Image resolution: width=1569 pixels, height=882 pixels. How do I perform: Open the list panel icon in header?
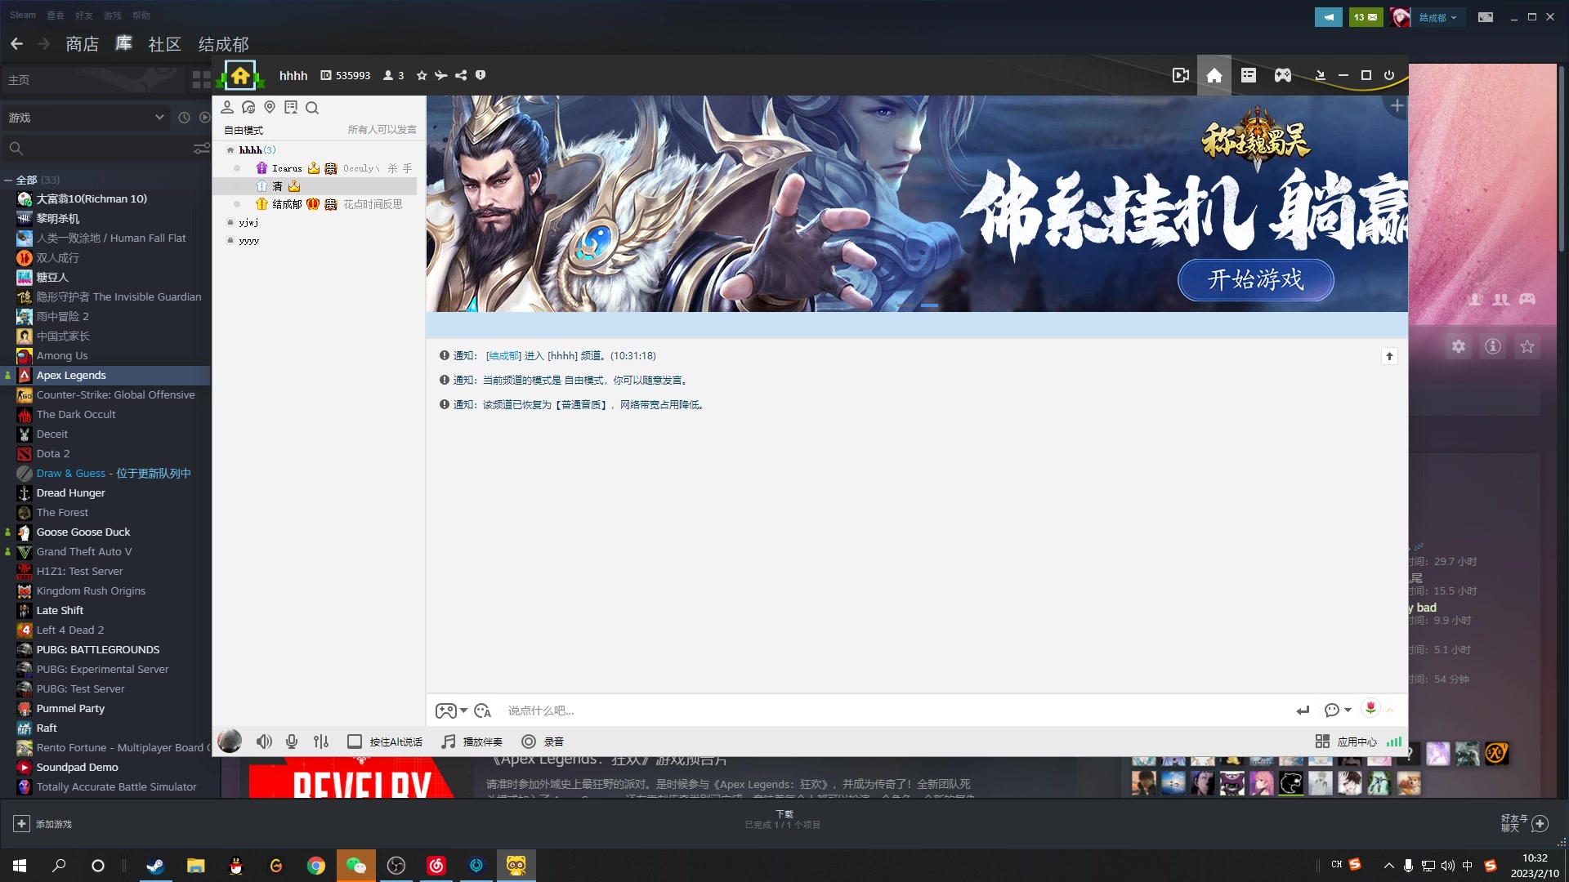coord(1249,75)
